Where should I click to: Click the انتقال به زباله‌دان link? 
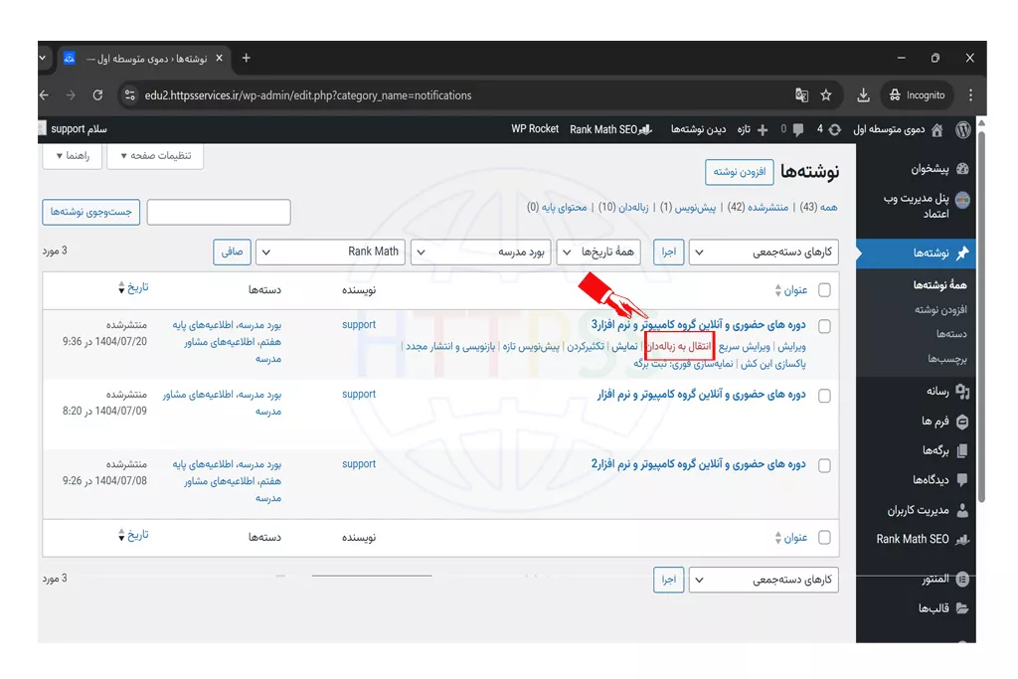(x=679, y=347)
